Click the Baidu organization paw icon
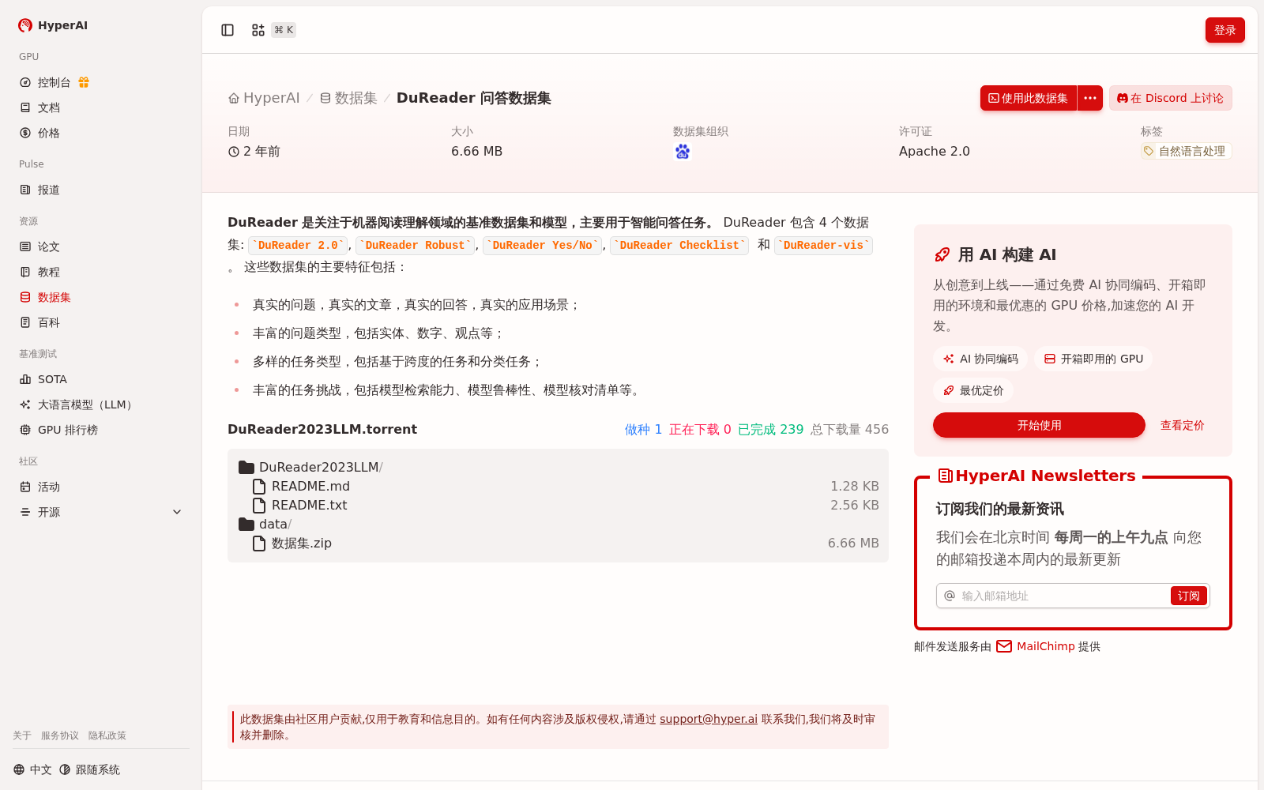 (x=683, y=152)
